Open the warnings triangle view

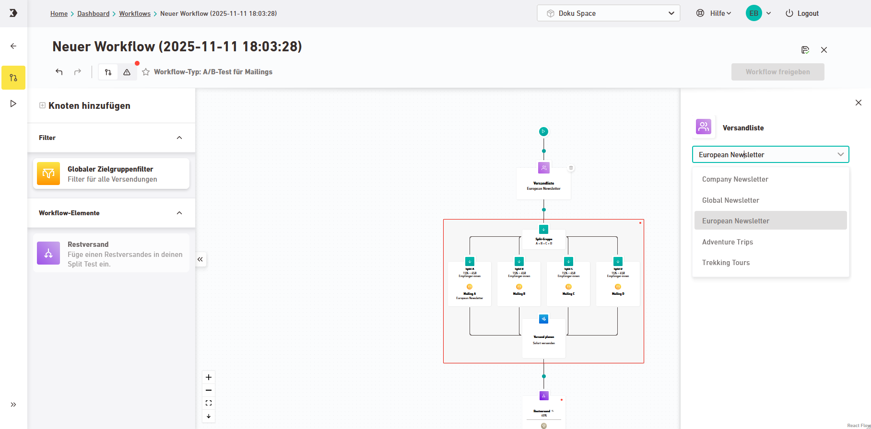pos(127,72)
